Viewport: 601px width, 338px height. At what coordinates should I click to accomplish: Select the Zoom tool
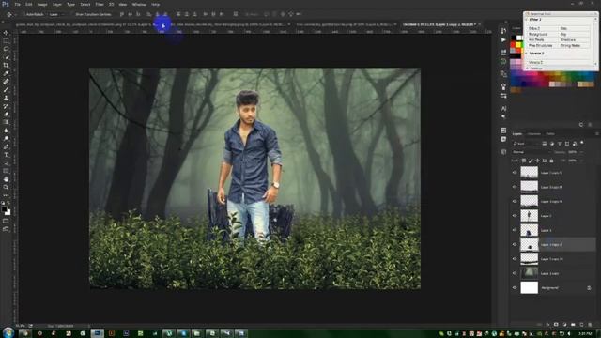coord(6,187)
